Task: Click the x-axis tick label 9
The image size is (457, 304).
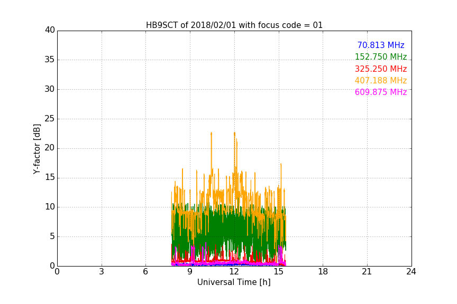Action: pos(190,272)
